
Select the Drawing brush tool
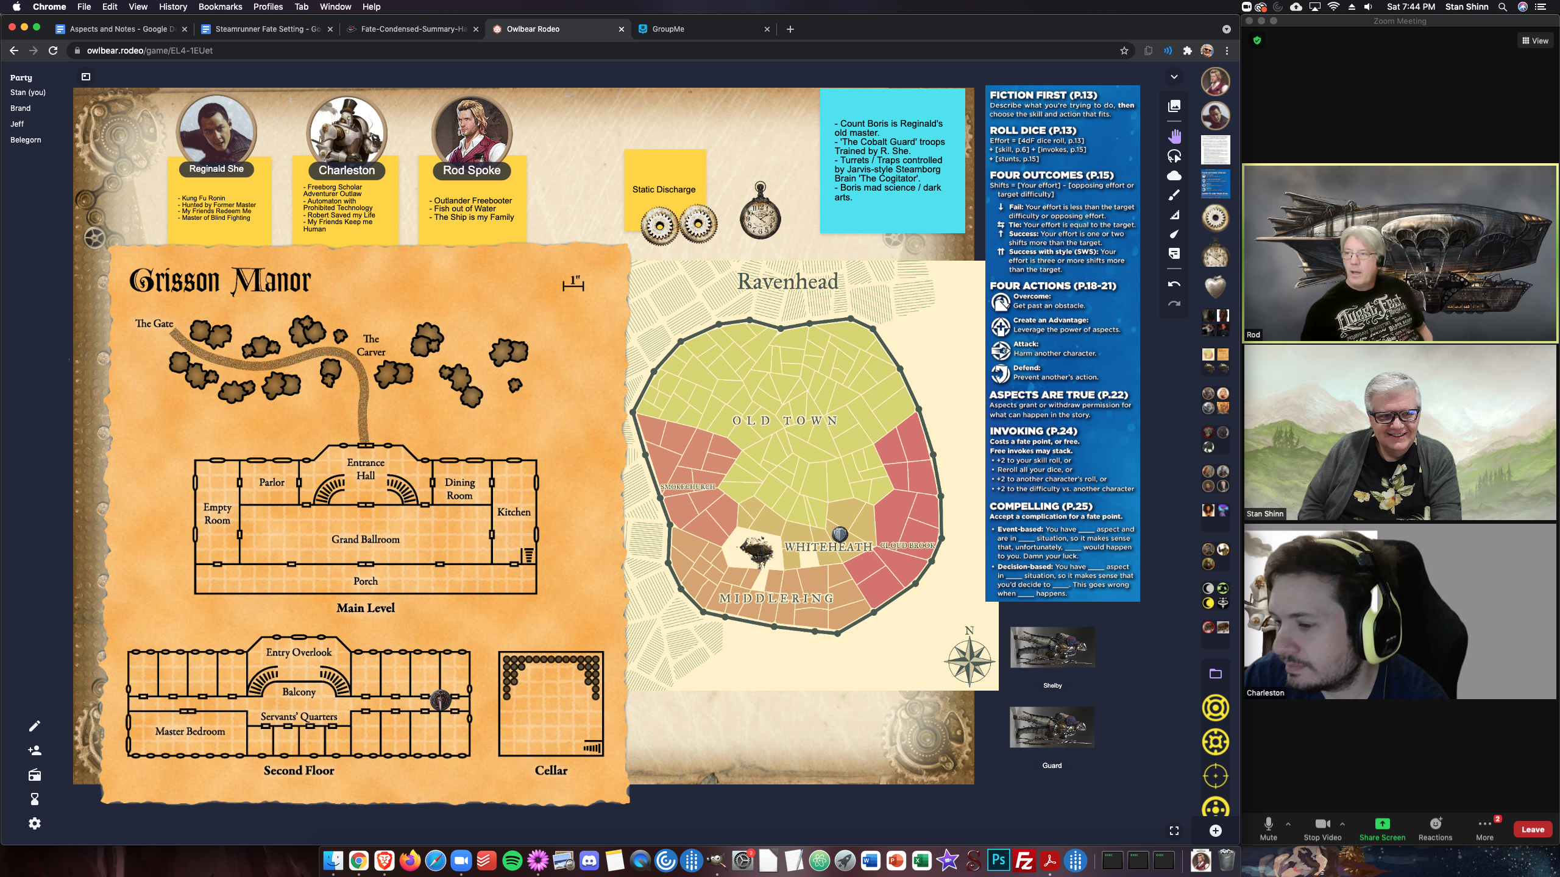tap(1174, 195)
